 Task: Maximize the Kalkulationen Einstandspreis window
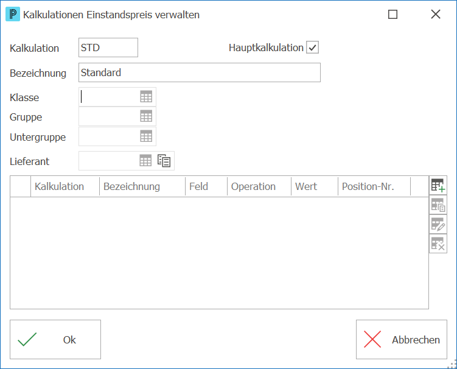pyautogui.click(x=392, y=14)
